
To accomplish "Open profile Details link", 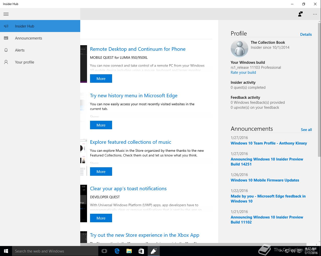I will pyautogui.click(x=306, y=34).
